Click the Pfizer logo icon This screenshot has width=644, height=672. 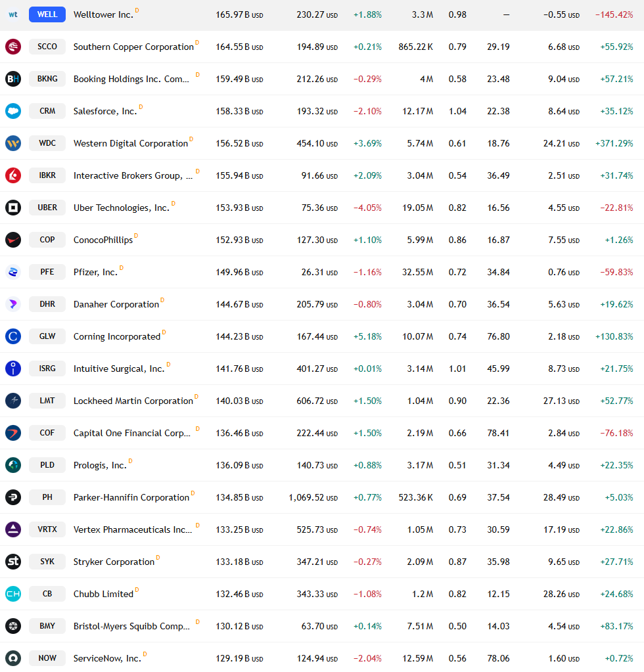pyautogui.click(x=13, y=272)
